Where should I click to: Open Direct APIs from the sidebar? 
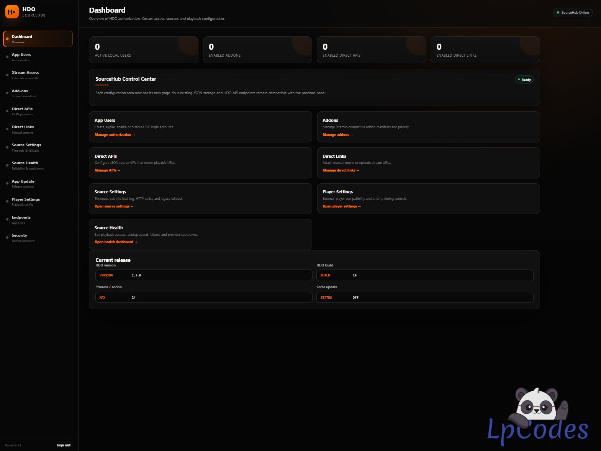click(38, 111)
